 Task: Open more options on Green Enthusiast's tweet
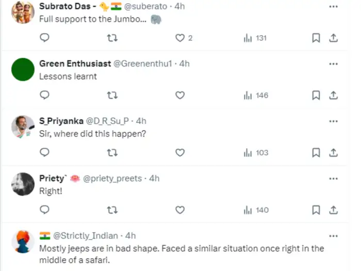point(333,63)
